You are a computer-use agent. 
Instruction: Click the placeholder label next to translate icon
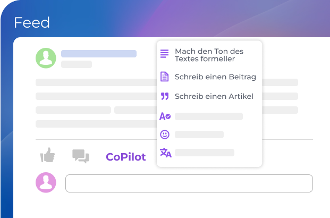(x=204, y=153)
